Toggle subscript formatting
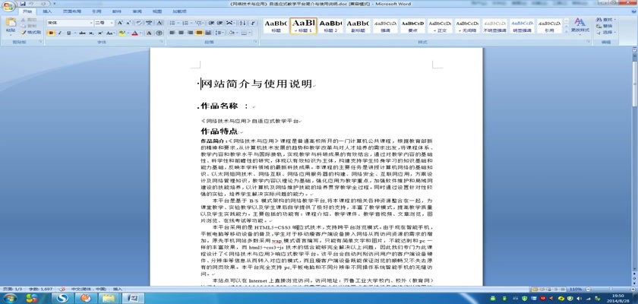The width and height of the screenshot is (638, 304). [92, 33]
